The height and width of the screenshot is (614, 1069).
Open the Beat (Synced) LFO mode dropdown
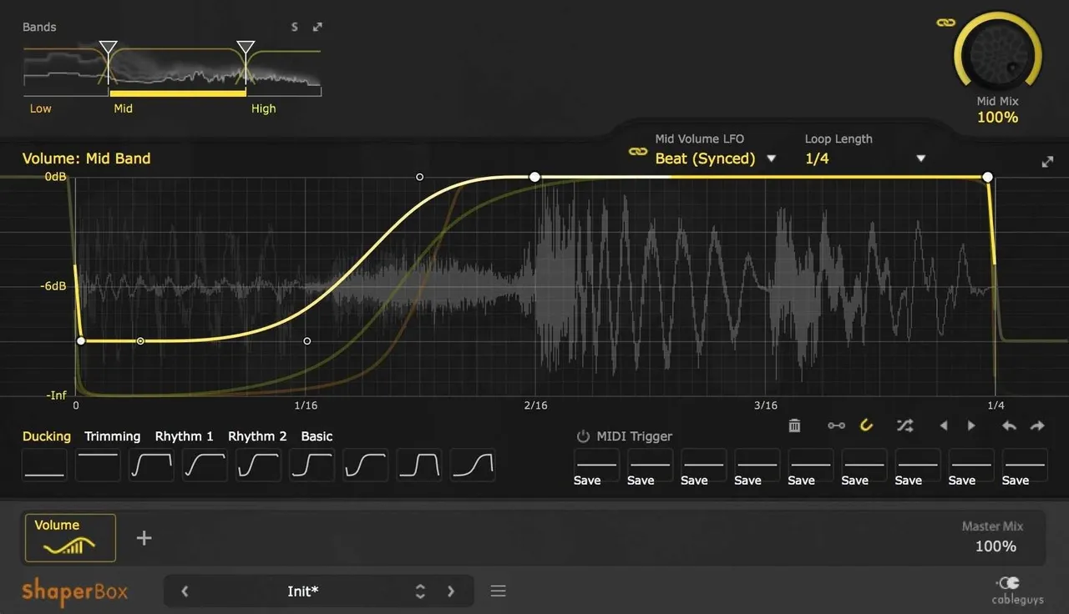[x=716, y=159]
